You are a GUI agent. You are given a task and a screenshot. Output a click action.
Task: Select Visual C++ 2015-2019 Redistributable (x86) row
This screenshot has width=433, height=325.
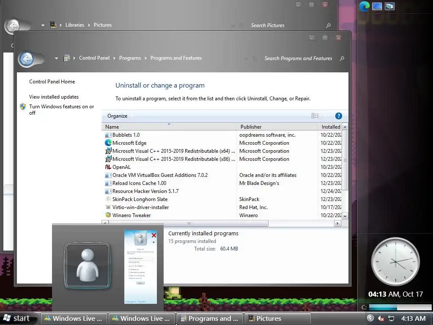click(x=223, y=159)
